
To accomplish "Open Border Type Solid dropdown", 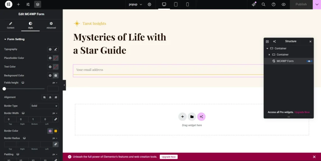I will 44,106.
